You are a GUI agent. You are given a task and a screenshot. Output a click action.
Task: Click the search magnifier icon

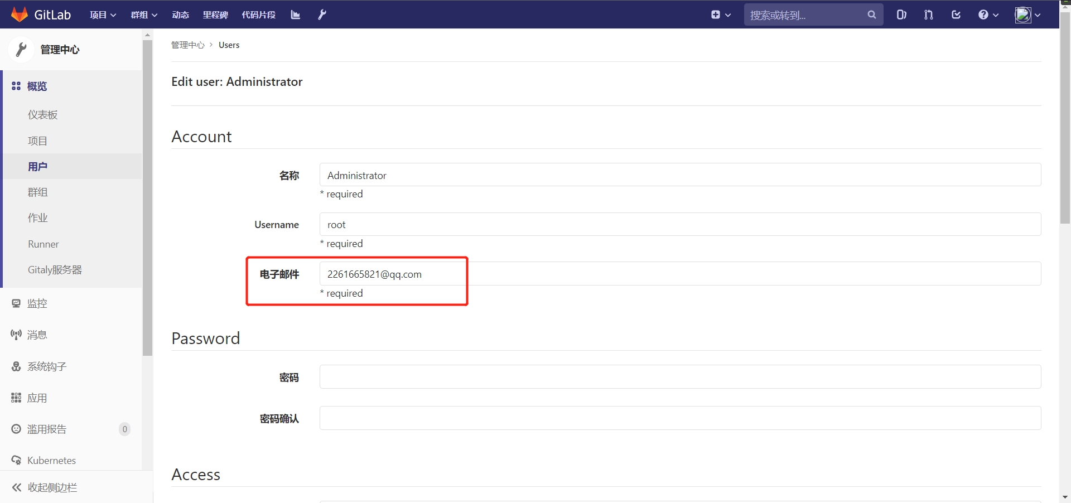coord(871,14)
